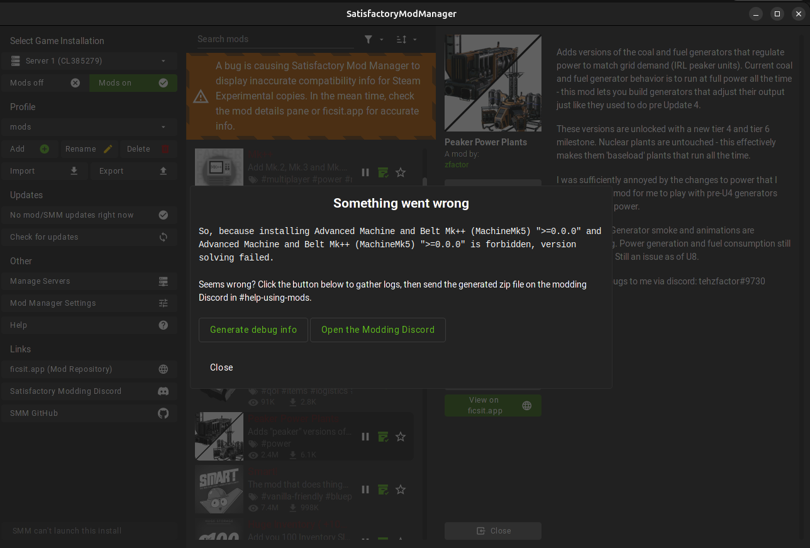Open author zfactor's profile link
Viewport: 810px width, 548px height.
click(457, 165)
